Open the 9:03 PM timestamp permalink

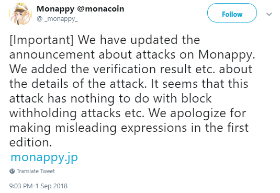pos(21,186)
